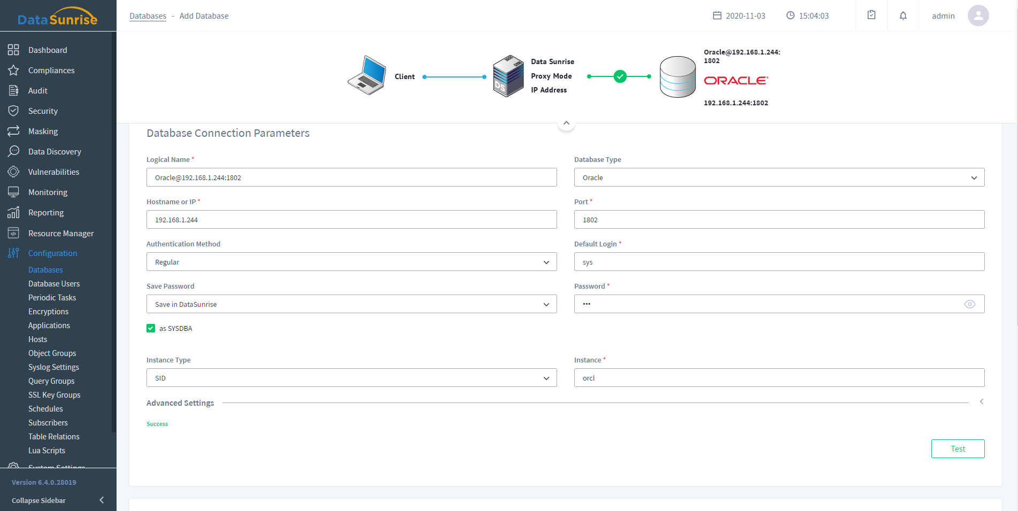
Task: Click the Logical Name input field
Action: click(351, 177)
